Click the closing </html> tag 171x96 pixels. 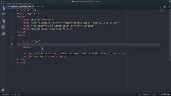point(22,63)
